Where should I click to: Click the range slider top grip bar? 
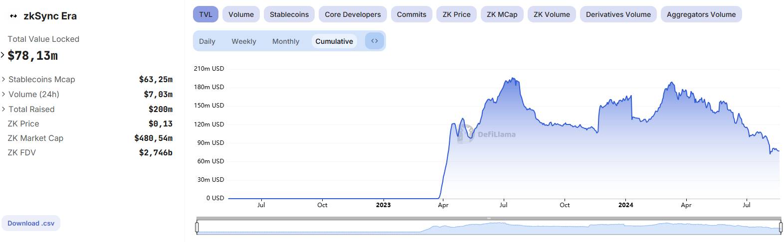[489, 218]
